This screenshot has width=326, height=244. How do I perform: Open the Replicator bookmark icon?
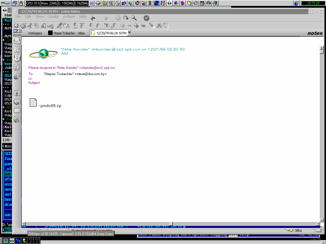[17, 76]
